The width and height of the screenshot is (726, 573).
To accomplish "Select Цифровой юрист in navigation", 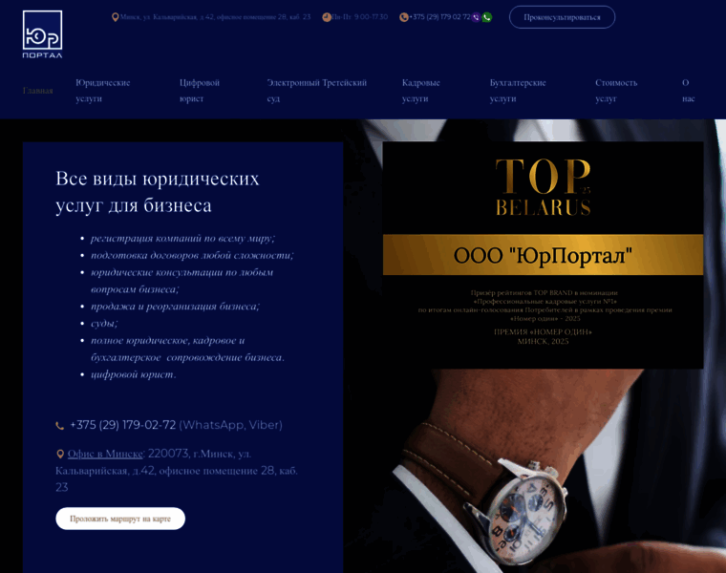I will pos(200,91).
